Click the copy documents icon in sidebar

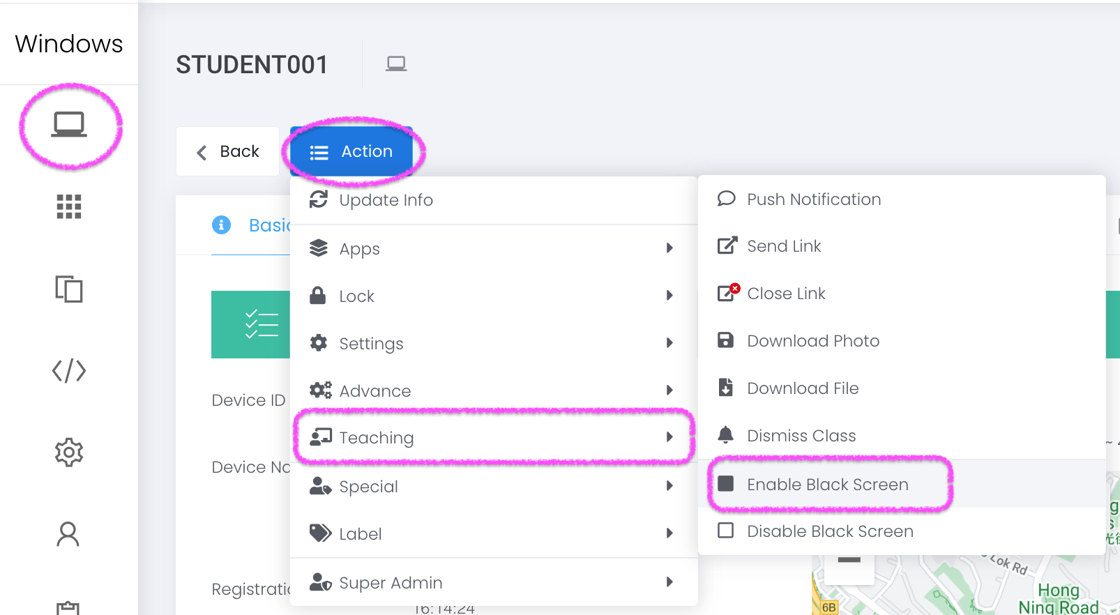tap(69, 289)
